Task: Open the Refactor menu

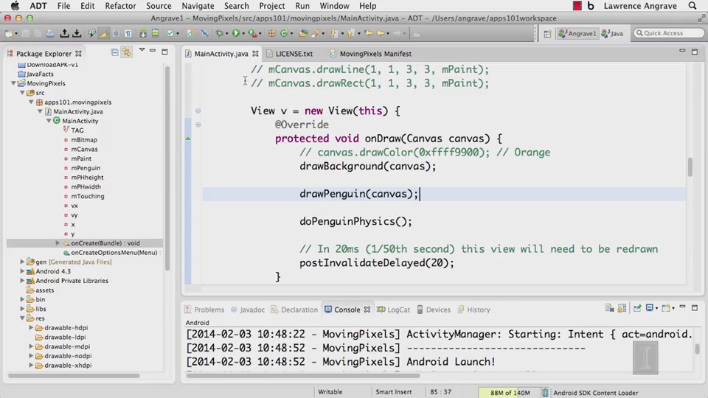Action: coord(120,6)
